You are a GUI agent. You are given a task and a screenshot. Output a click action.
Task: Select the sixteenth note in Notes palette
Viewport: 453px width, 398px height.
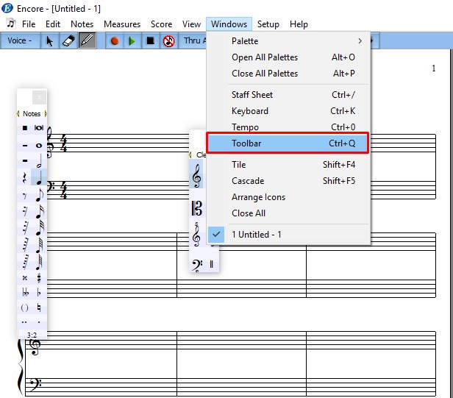(39, 212)
